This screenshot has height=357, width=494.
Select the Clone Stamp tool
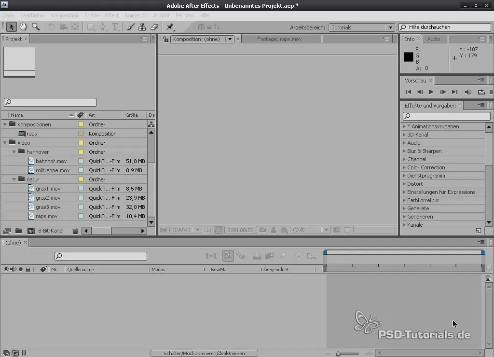pyautogui.click(x=142, y=27)
